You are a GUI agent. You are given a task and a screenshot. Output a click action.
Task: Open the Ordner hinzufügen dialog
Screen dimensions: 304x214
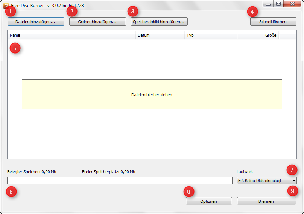(97, 22)
